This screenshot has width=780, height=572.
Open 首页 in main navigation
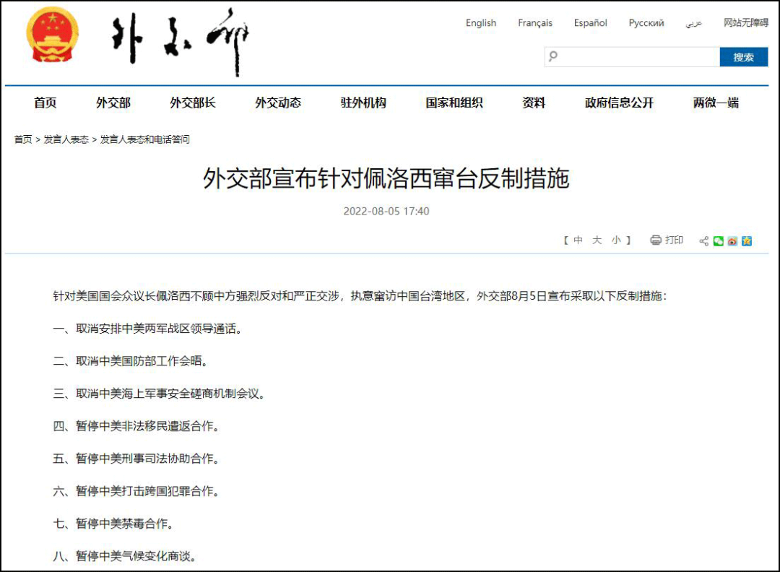(45, 103)
